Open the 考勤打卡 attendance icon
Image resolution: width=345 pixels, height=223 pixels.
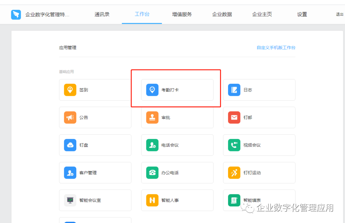pyautogui.click(x=152, y=90)
